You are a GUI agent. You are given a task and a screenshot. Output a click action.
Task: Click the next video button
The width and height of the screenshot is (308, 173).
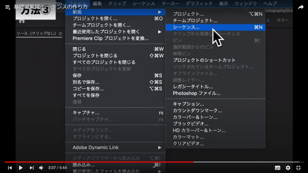(32, 168)
